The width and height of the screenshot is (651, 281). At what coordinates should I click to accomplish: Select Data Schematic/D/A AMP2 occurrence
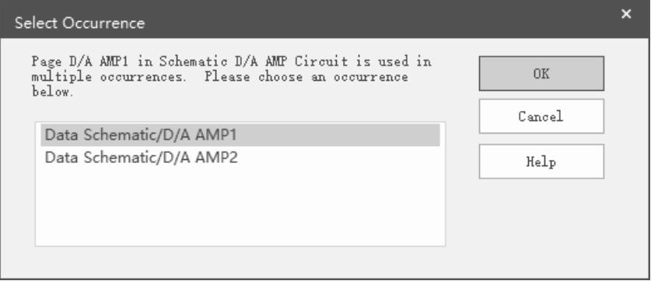(240, 158)
